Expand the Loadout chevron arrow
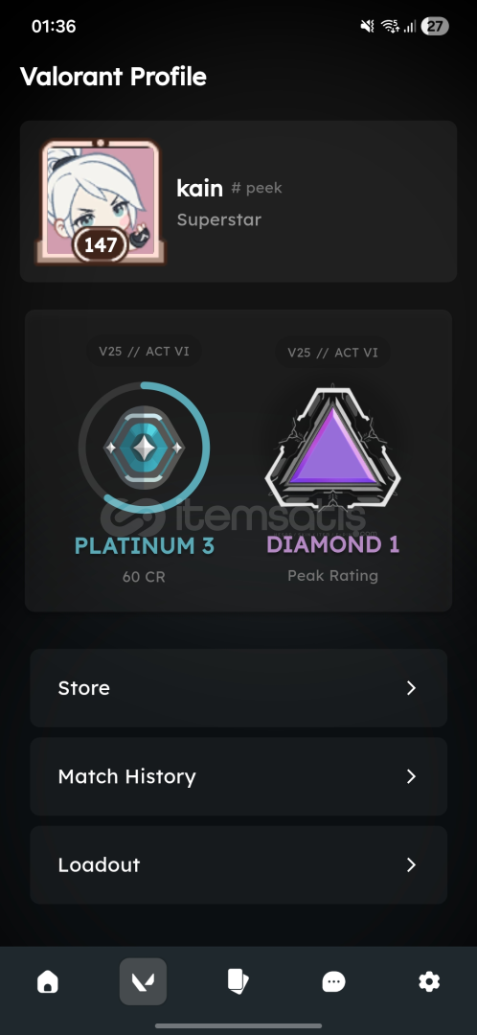 [x=411, y=864]
